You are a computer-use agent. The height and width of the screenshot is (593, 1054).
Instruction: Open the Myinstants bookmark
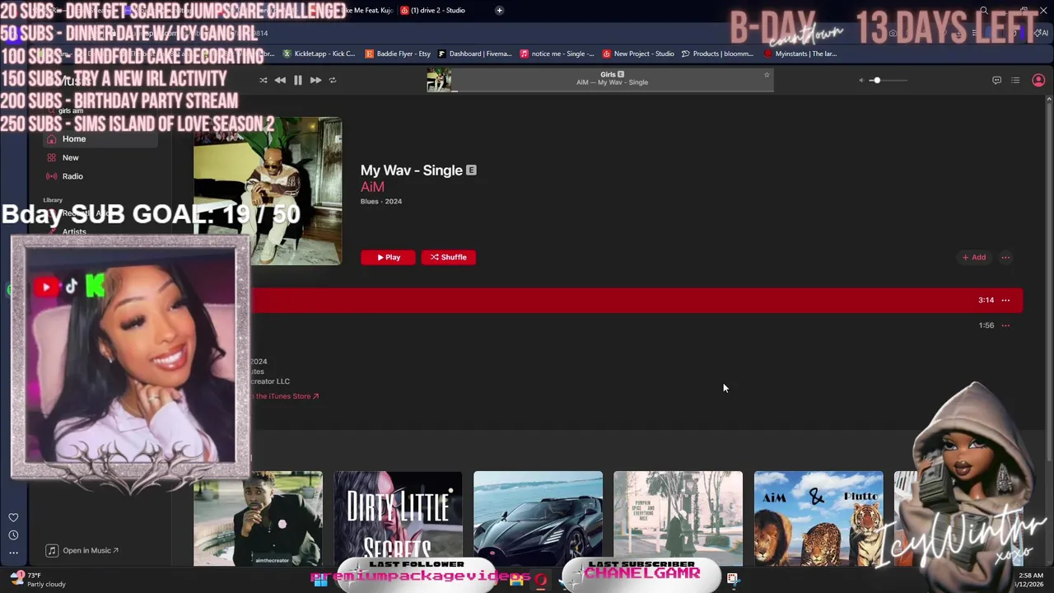click(x=800, y=54)
